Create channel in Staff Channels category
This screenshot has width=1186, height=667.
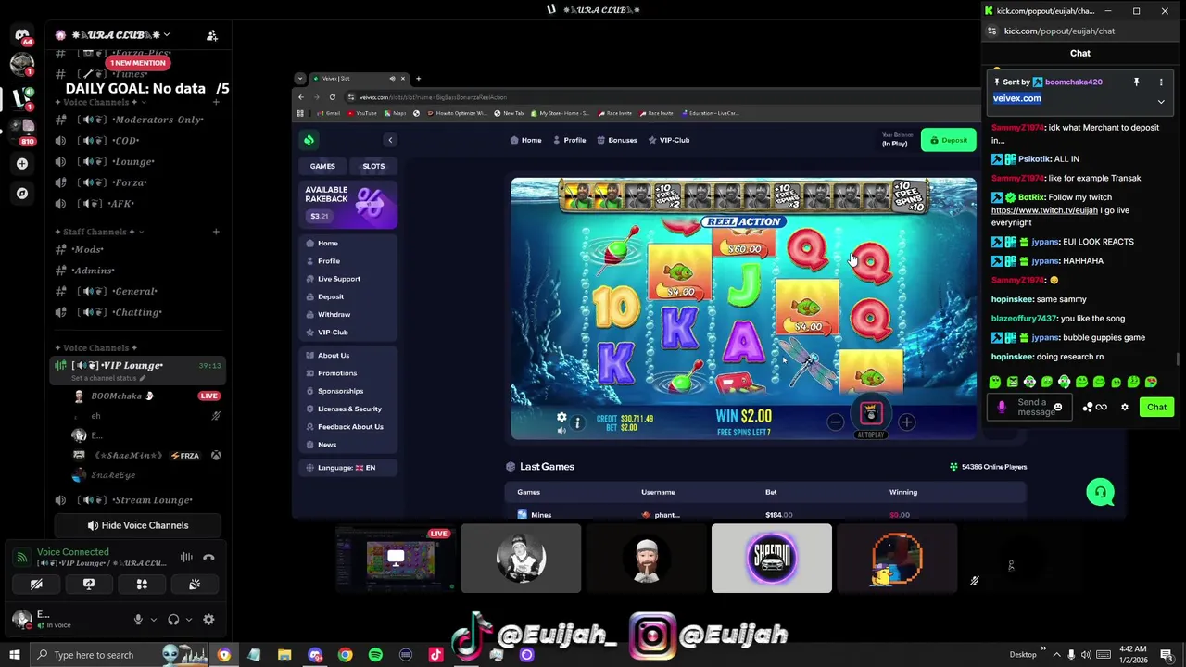216,232
